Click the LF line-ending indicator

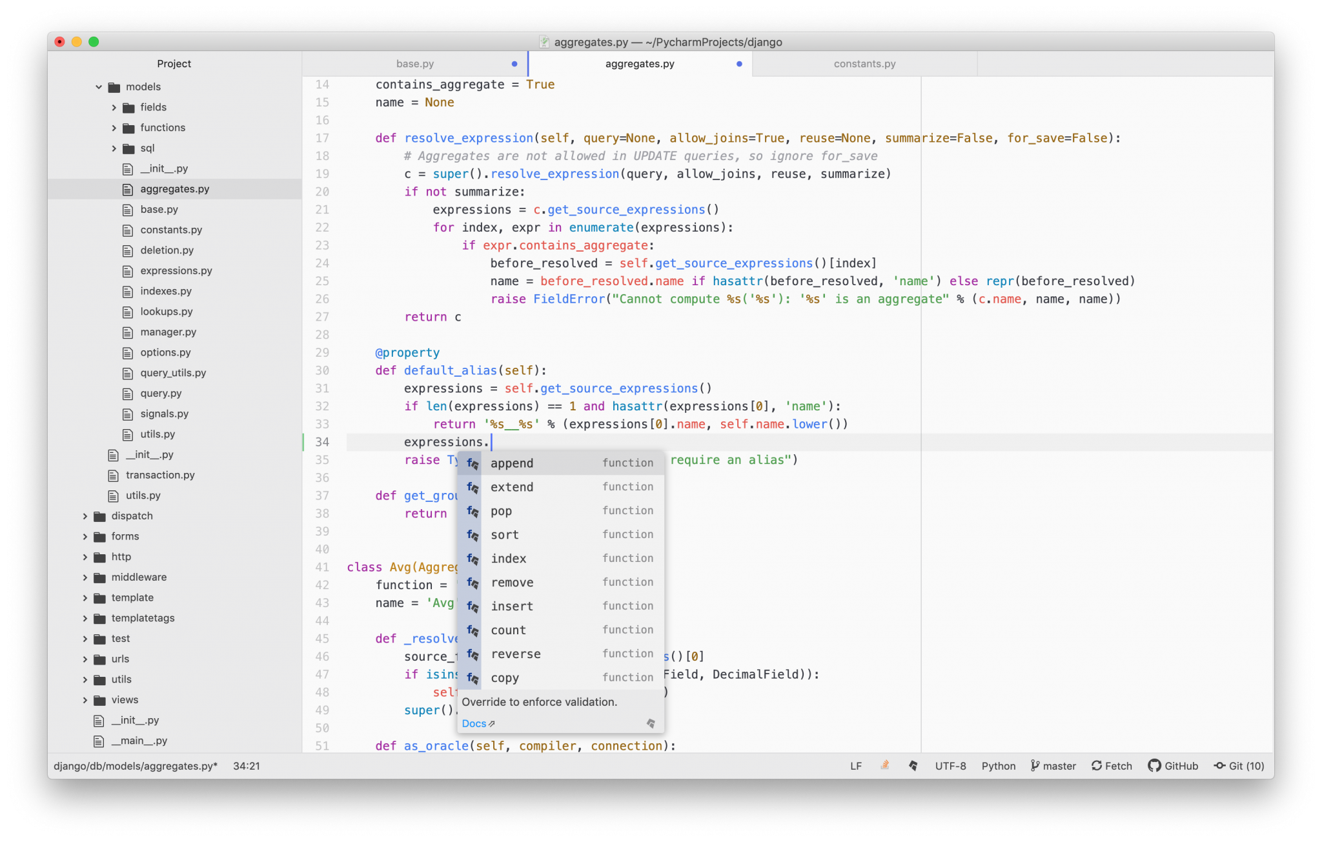click(x=855, y=766)
